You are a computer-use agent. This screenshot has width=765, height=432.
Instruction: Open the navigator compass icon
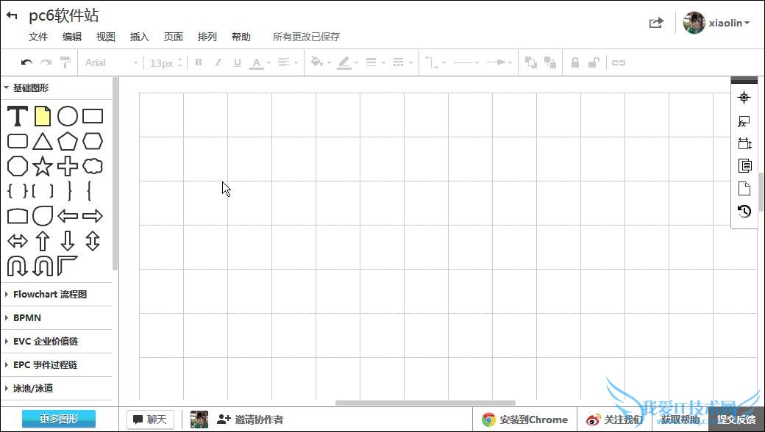pos(744,98)
